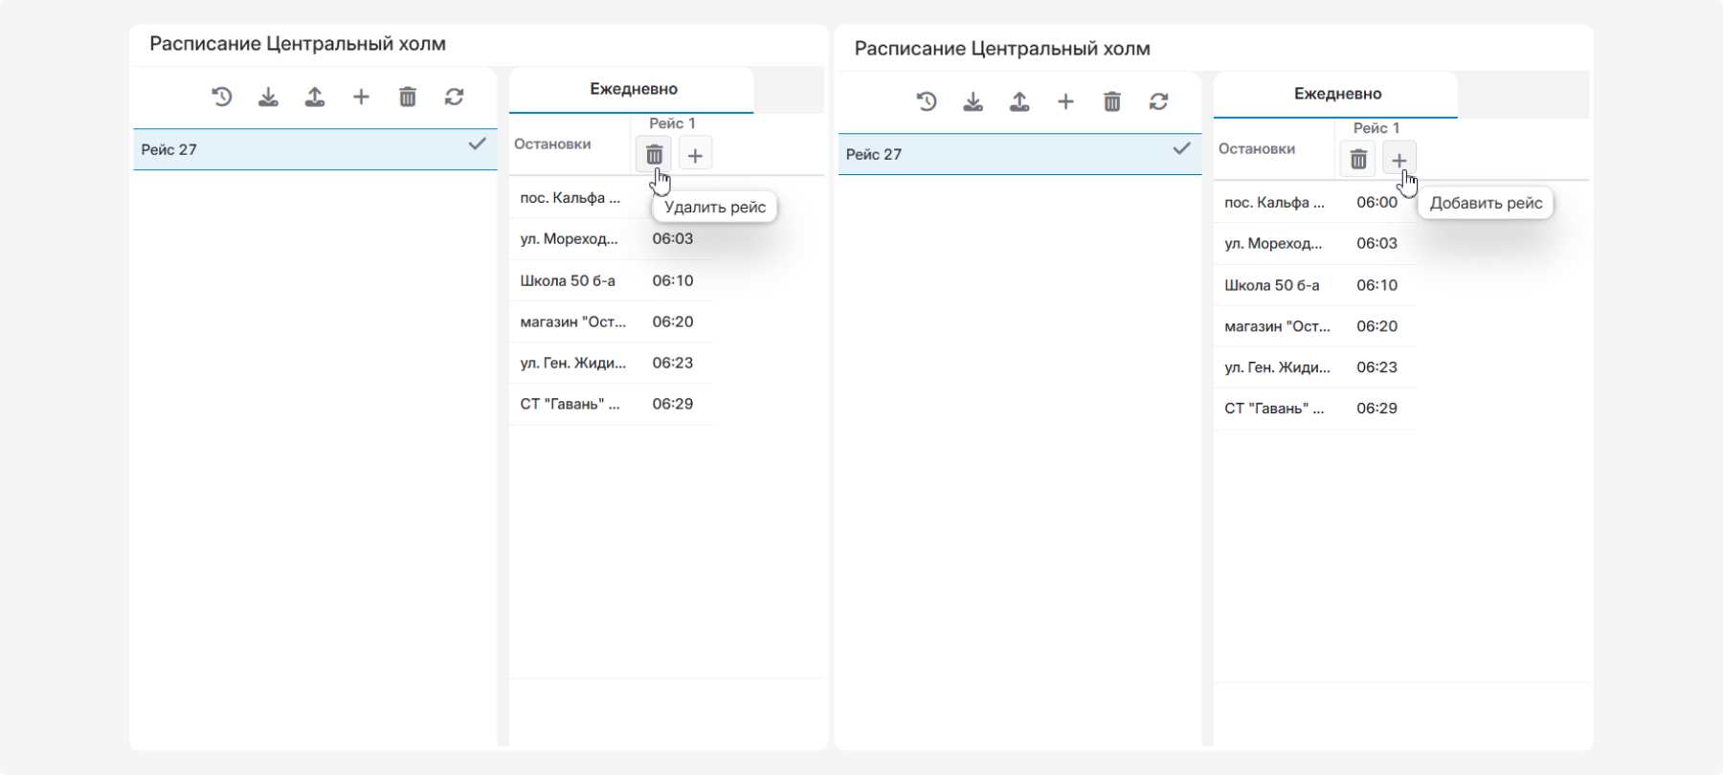The width and height of the screenshot is (1723, 775).
Task: Click refresh icon in right panel toolbar
Action: [x=1158, y=101]
